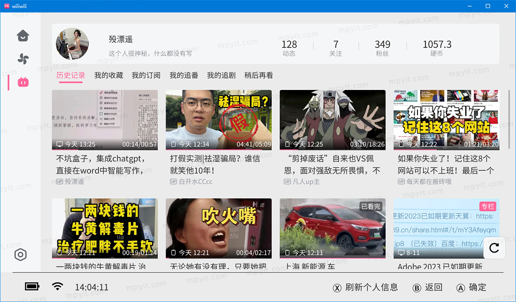The image size is (516, 302).
Task: Open the red car 上海新能源车 thumbnail
Action: (333, 228)
